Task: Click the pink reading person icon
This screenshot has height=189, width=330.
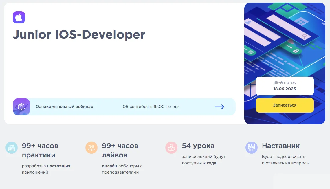Action: coord(171,148)
